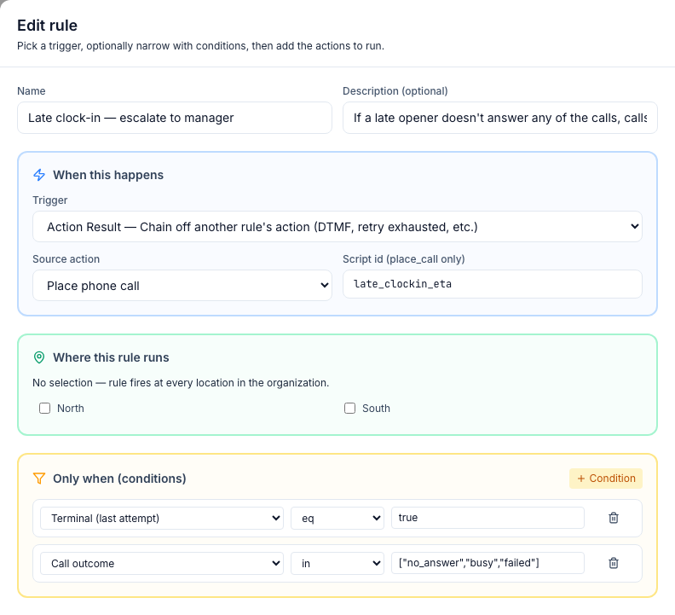Add a new Condition

pyautogui.click(x=606, y=479)
